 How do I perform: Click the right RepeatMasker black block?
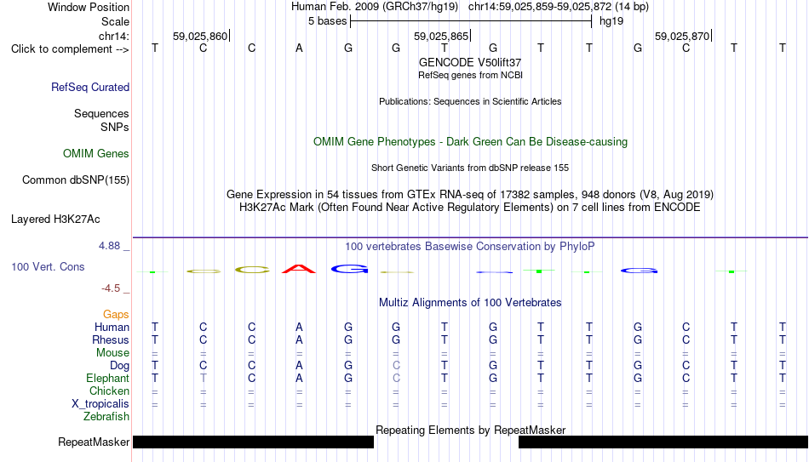(x=663, y=442)
